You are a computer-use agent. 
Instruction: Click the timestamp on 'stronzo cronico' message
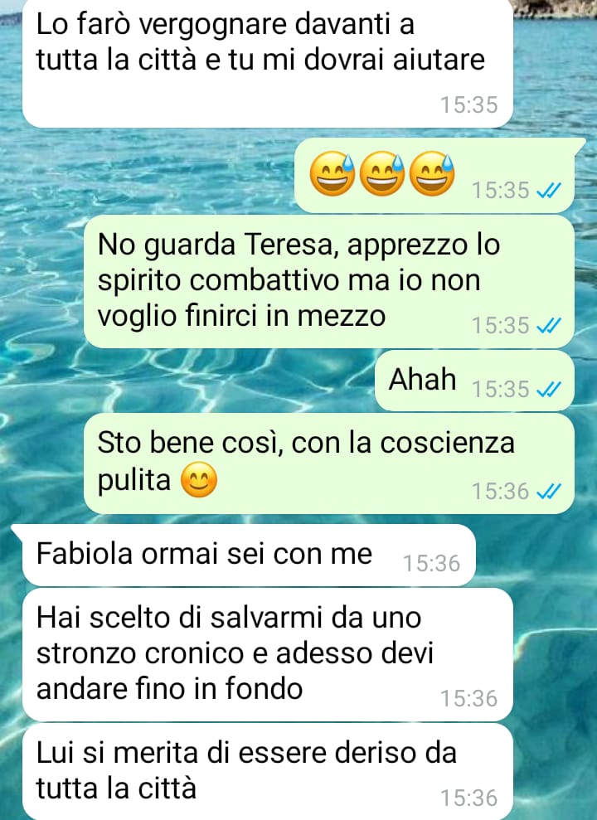click(469, 699)
